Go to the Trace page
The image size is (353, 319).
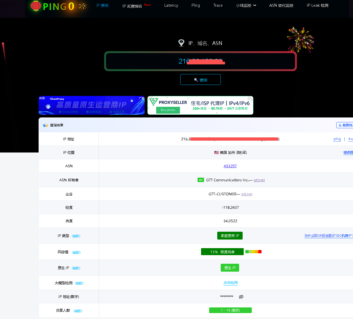point(218,5)
